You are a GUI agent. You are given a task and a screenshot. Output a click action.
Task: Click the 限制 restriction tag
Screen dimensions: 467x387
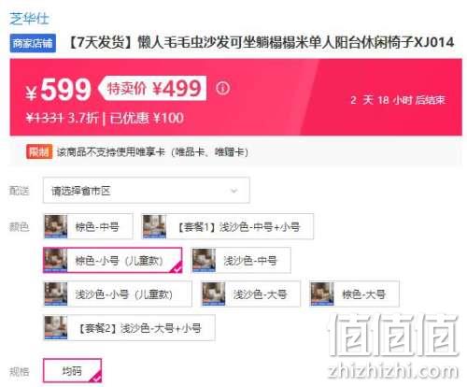pyautogui.click(x=39, y=151)
